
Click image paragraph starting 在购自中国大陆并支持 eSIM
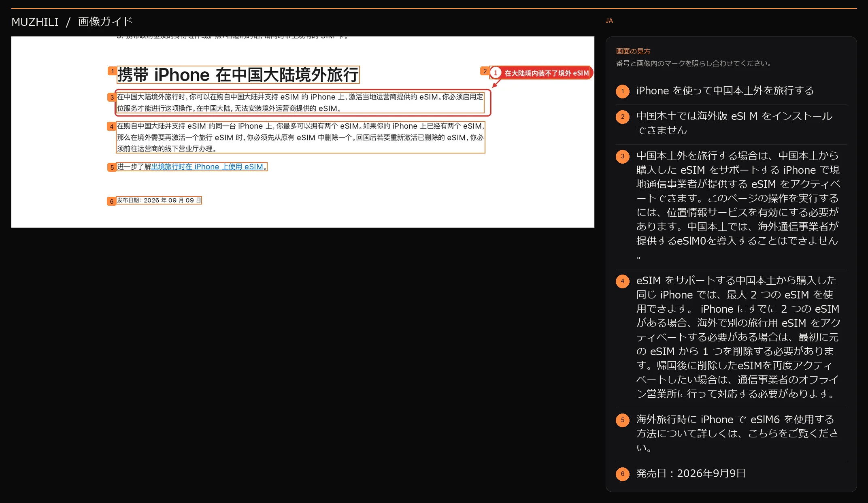point(300,137)
